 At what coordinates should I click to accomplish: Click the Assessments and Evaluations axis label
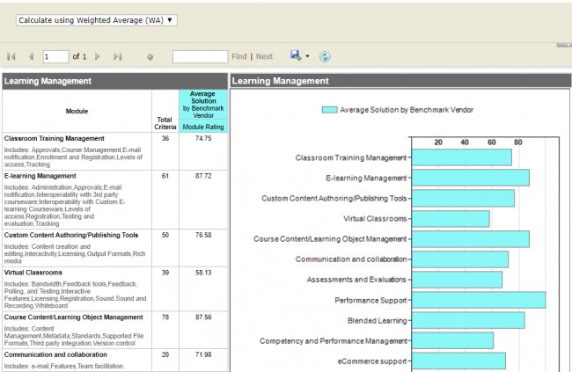click(356, 280)
